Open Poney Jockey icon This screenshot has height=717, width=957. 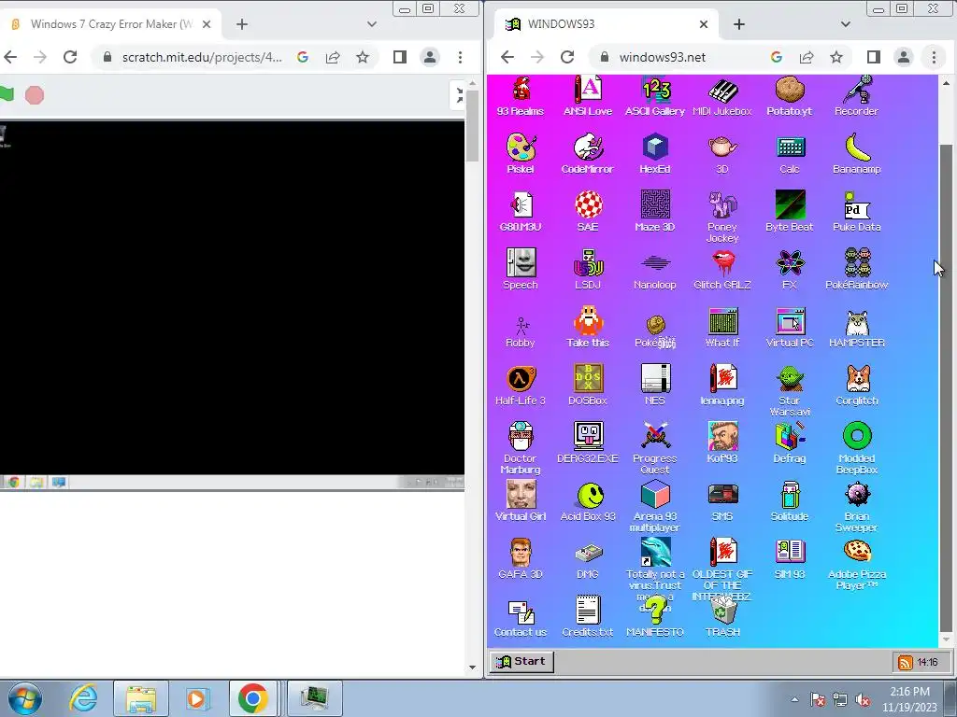click(x=722, y=217)
